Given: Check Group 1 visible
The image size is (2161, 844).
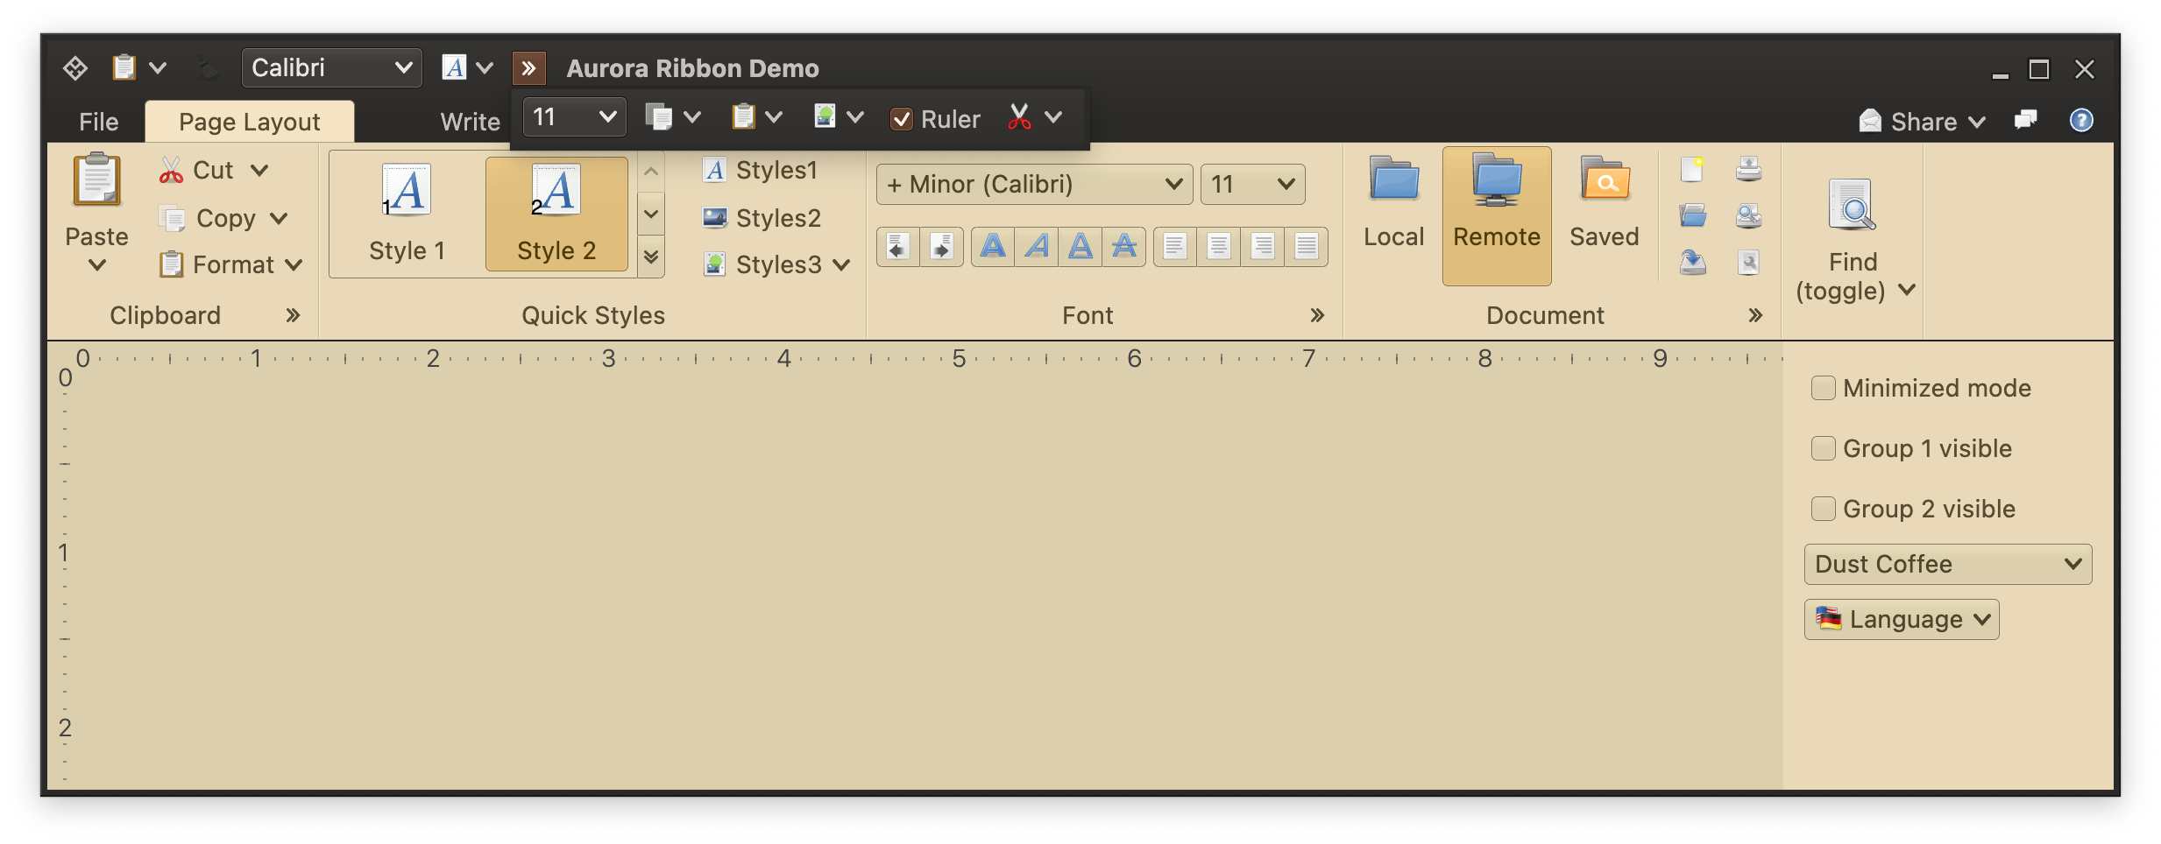Looking at the screenshot, I should (1824, 448).
